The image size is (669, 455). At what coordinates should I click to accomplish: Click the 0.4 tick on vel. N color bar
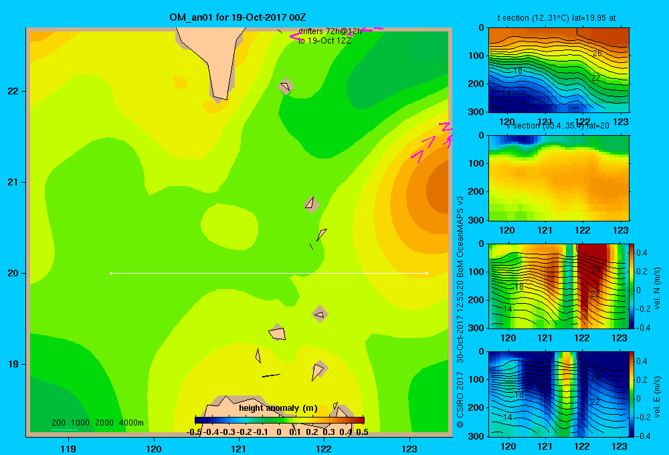642,253
